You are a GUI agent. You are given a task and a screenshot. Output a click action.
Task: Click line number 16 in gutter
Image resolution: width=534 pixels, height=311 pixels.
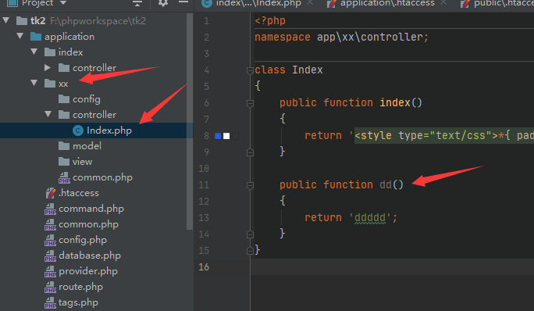pos(204,266)
